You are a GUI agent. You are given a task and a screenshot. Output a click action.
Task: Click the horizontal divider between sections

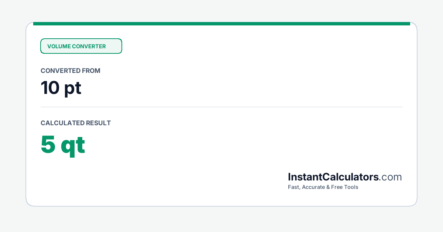coord(221,107)
